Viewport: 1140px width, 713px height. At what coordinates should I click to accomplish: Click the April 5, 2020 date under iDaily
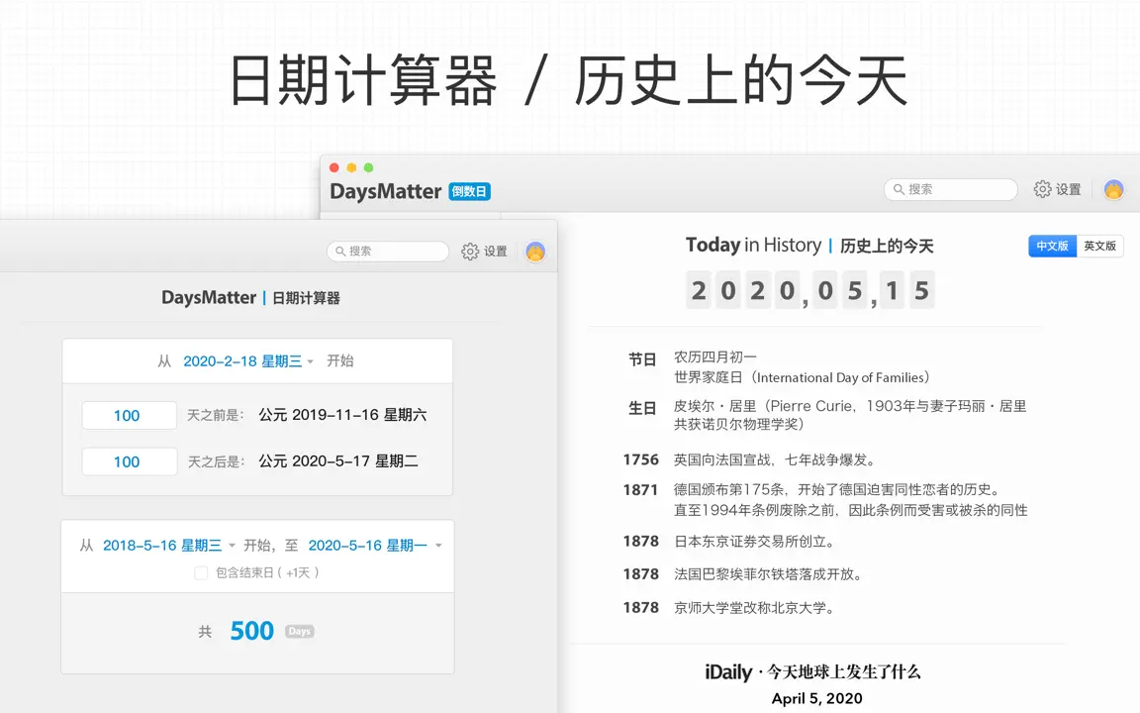point(816,698)
